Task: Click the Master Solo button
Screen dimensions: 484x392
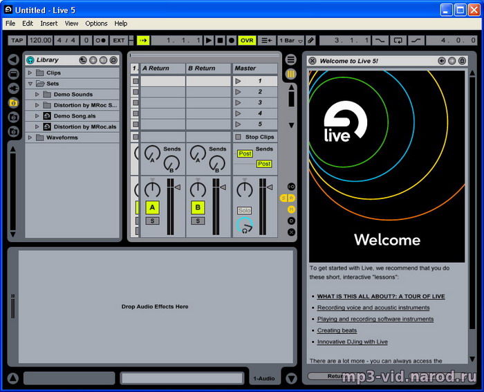Action: 245,211
